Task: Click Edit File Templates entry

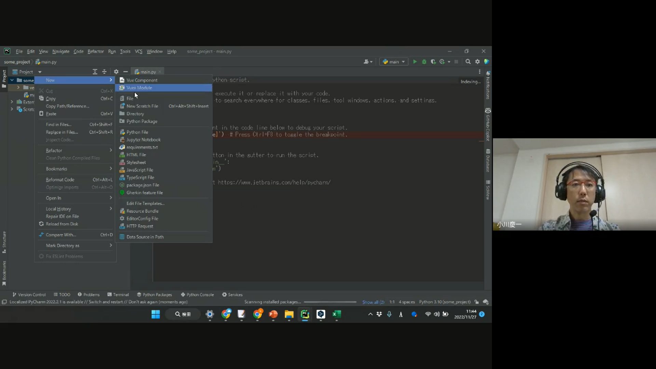Action: (145, 204)
